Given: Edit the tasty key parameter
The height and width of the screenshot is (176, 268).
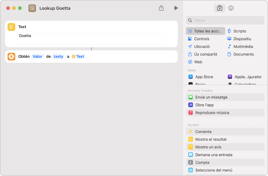Looking at the screenshot, I should [x=58, y=56].
